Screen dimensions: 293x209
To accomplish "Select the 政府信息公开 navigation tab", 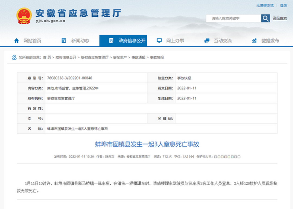I will click(x=123, y=40).
